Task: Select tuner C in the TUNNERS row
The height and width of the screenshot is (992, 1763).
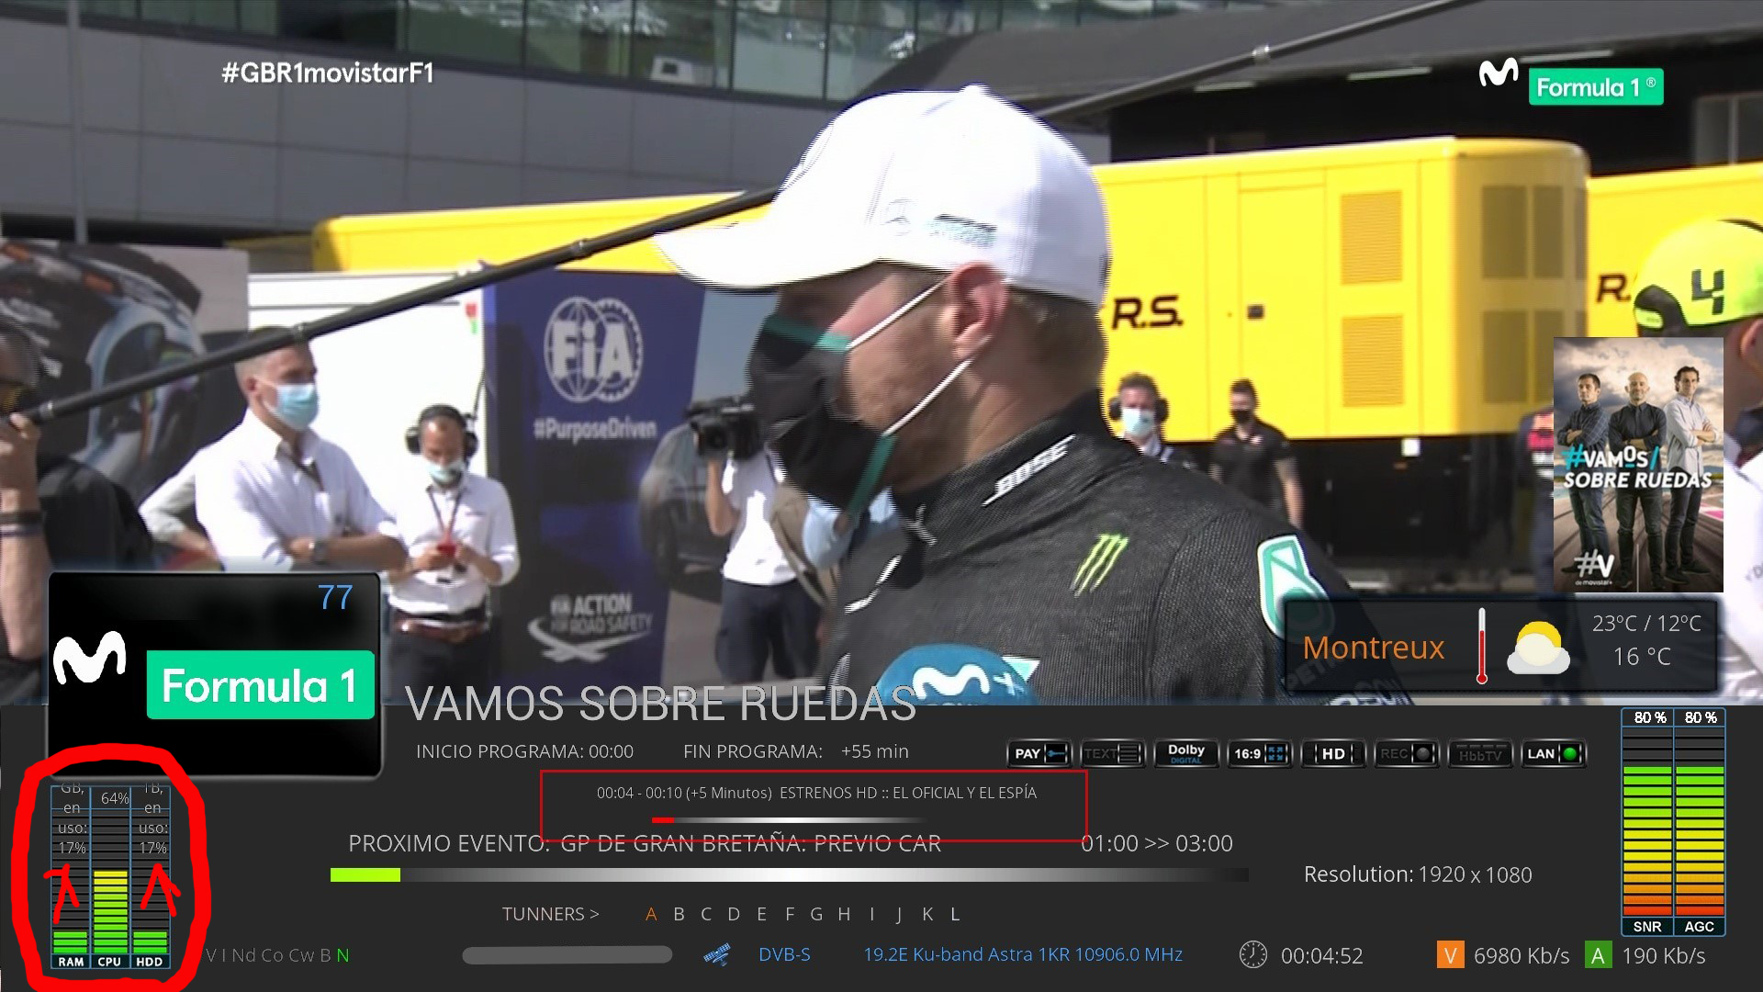Action: [x=706, y=914]
